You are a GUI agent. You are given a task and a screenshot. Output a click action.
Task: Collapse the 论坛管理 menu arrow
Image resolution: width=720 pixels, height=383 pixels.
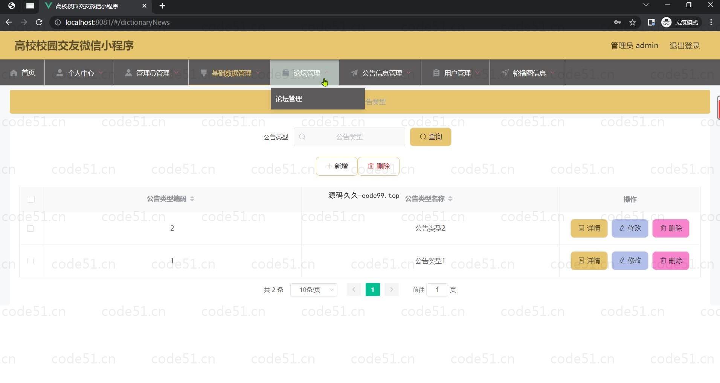coord(326,73)
